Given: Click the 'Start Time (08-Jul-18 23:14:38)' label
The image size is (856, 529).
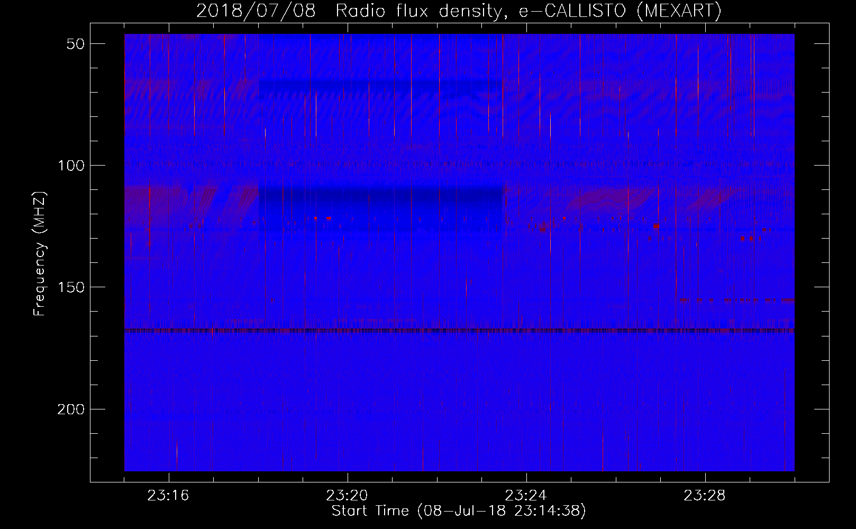Looking at the screenshot, I should (459, 511).
